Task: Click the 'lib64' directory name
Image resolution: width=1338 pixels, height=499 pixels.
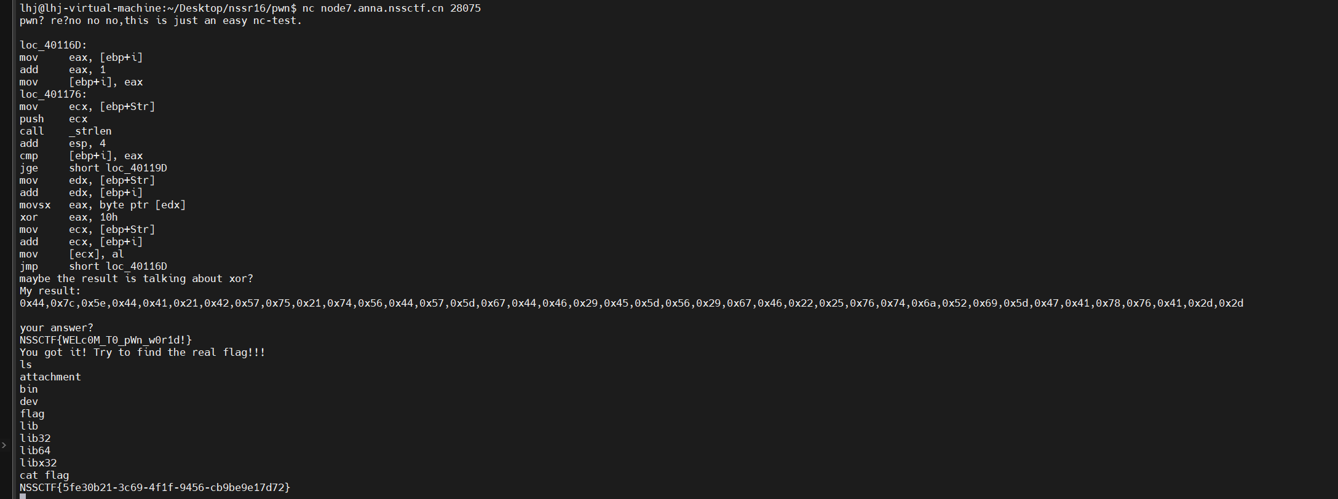Action: (x=35, y=450)
